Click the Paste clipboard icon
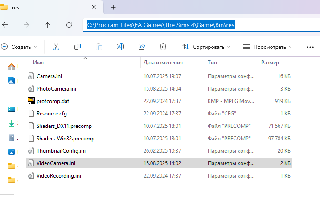320x198 pixels. point(99,47)
